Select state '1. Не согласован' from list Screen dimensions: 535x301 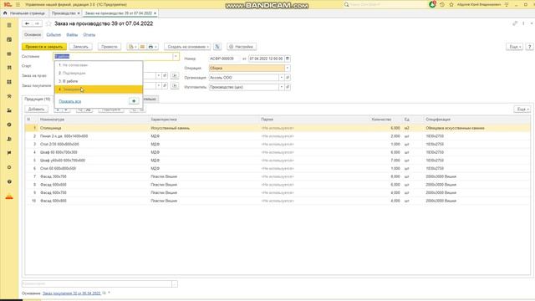click(x=99, y=65)
